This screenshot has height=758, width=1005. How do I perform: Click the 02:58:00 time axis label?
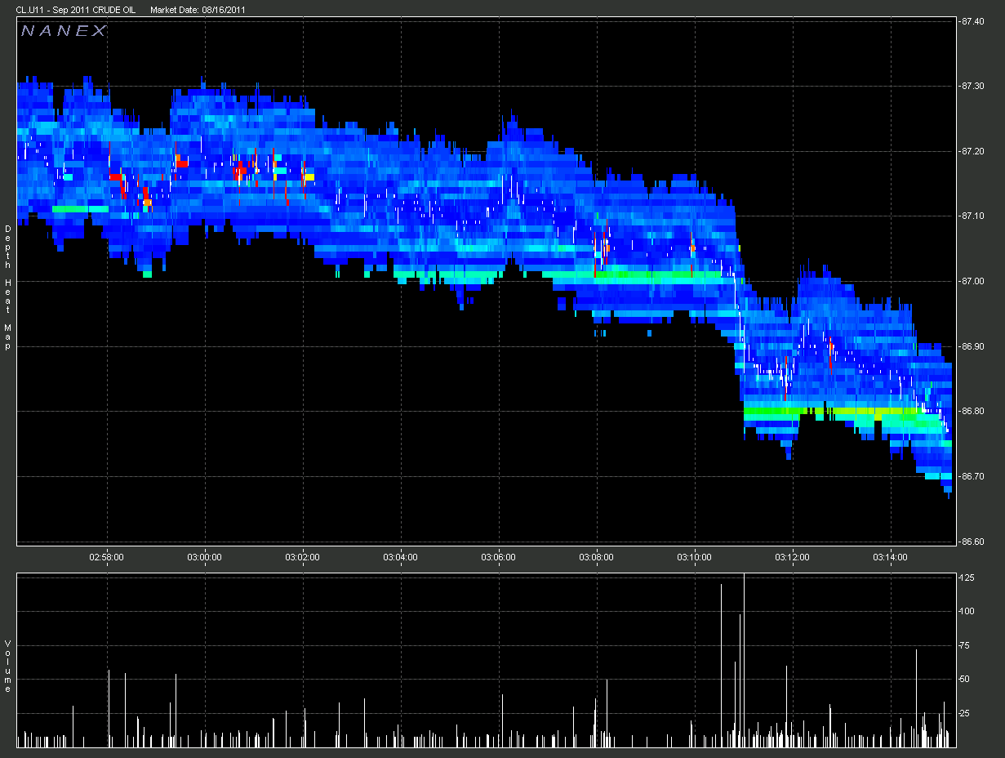pyautogui.click(x=107, y=556)
